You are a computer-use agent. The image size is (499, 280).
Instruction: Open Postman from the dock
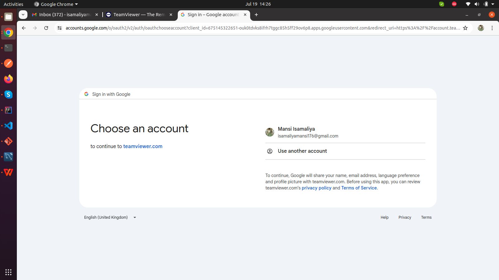pos(8,63)
